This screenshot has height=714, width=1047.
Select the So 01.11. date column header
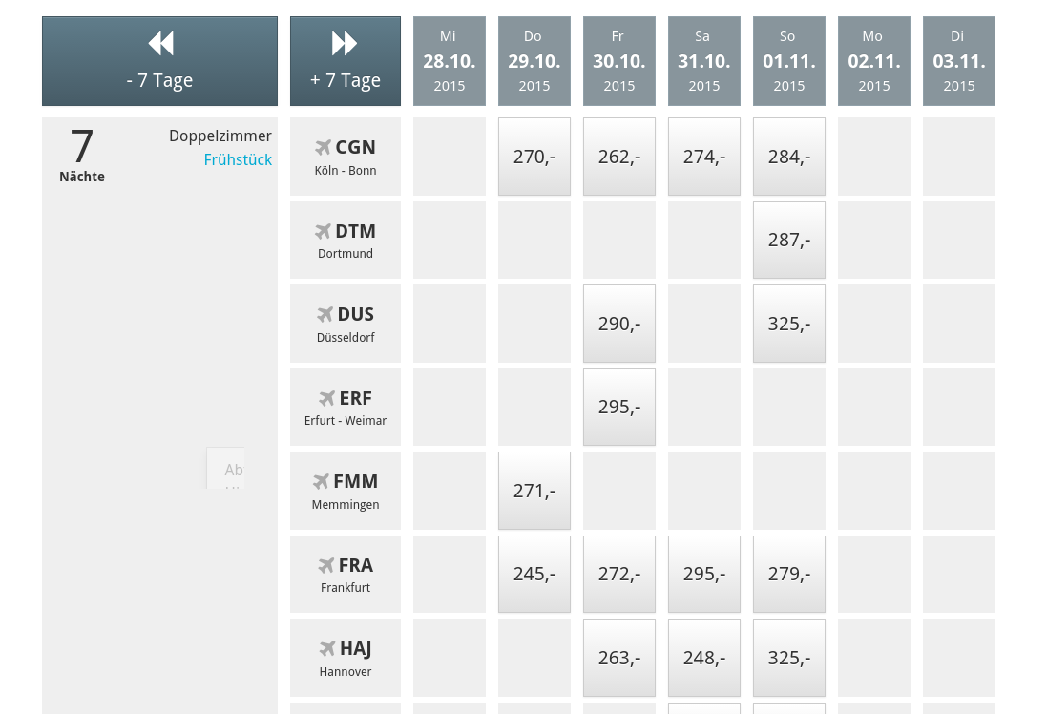[789, 61]
